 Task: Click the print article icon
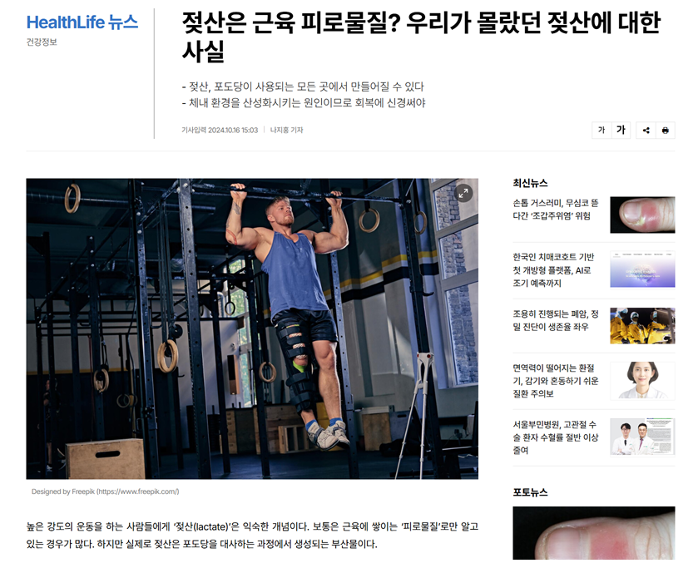point(666,130)
